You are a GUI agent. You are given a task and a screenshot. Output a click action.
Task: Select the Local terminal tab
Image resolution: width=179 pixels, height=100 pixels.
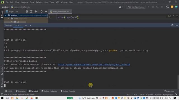(x=17, y=25)
